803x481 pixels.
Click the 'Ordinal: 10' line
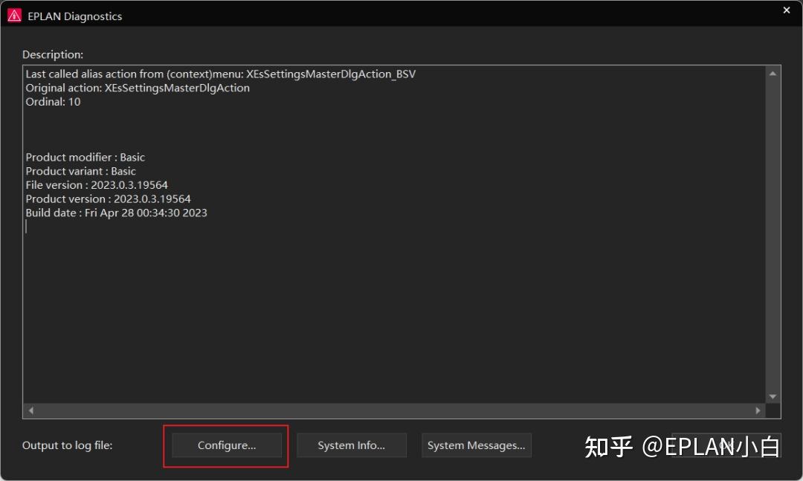(54, 102)
